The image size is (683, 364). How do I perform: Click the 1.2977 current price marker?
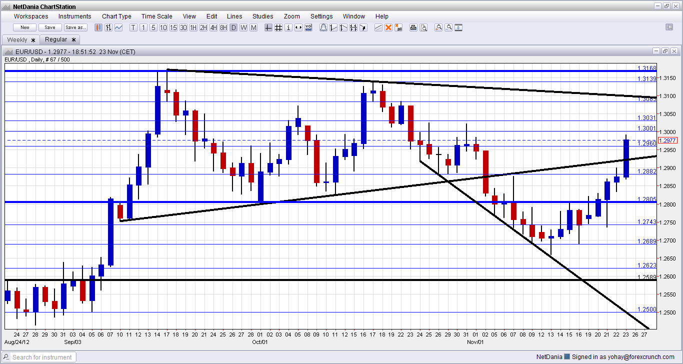coord(668,140)
